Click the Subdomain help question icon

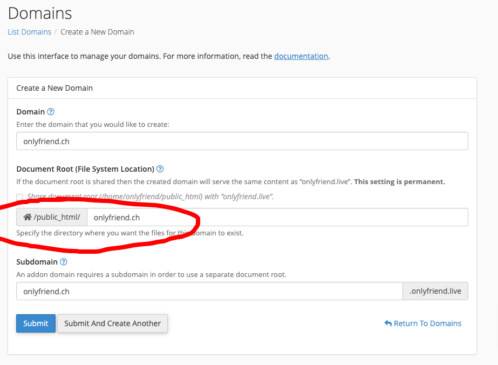point(64,262)
